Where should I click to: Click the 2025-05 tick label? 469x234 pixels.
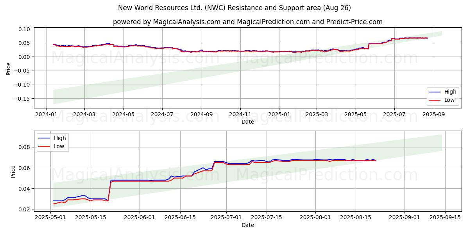click(x=356, y=114)
